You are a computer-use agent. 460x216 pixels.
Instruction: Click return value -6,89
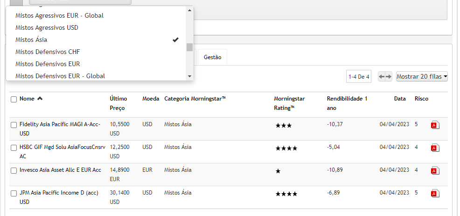pos(334,193)
